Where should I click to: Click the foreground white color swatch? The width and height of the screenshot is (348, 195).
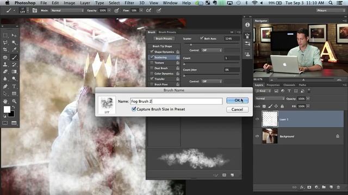coord(7,109)
